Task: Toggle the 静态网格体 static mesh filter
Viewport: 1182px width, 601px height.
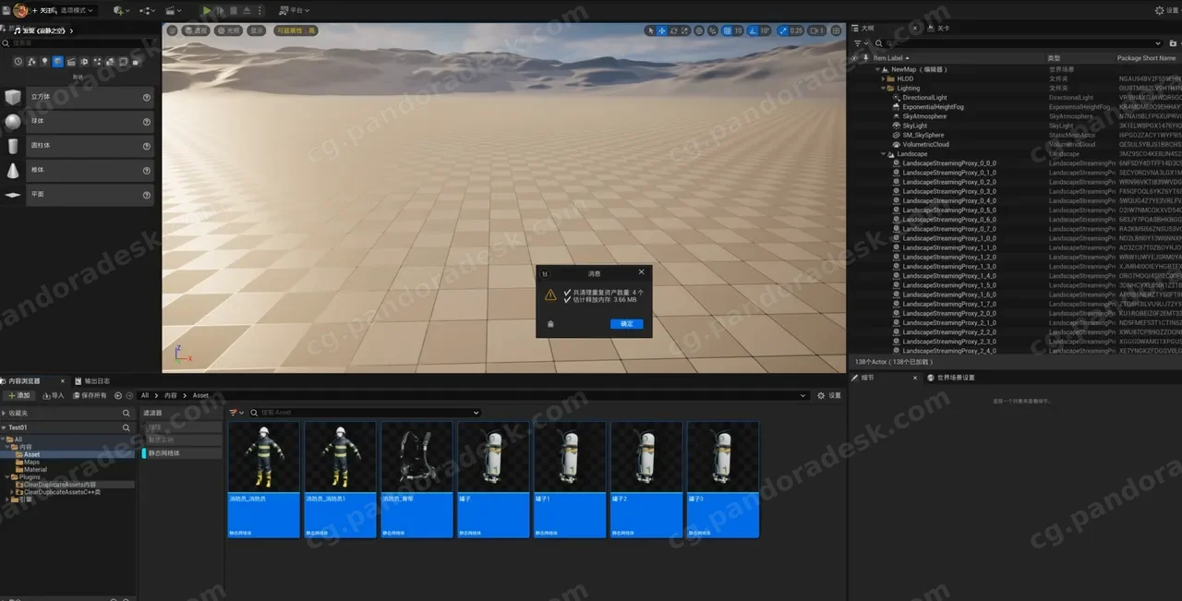Action: click(182, 453)
